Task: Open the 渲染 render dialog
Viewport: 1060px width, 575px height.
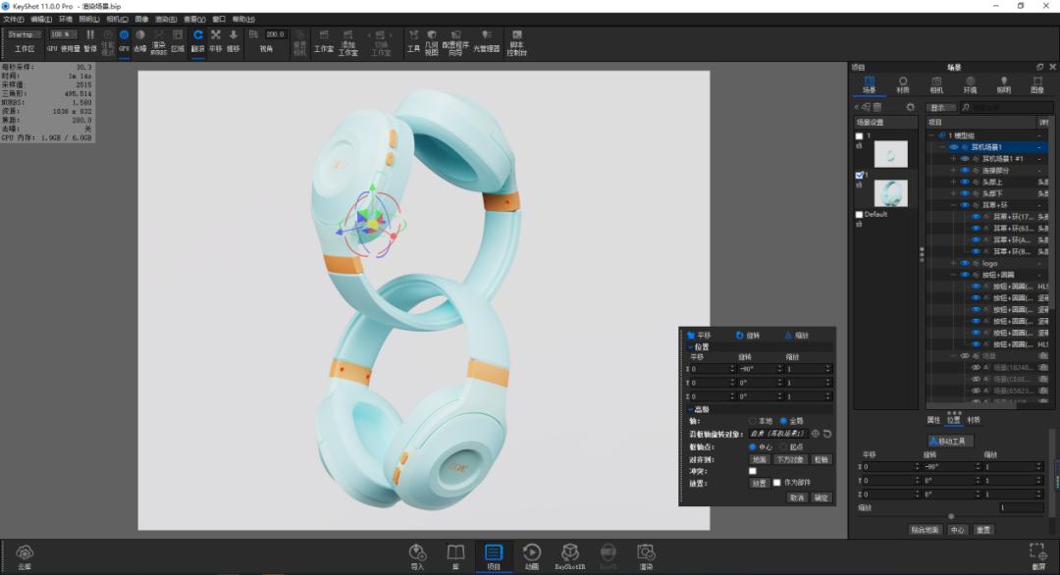Action: (646, 556)
